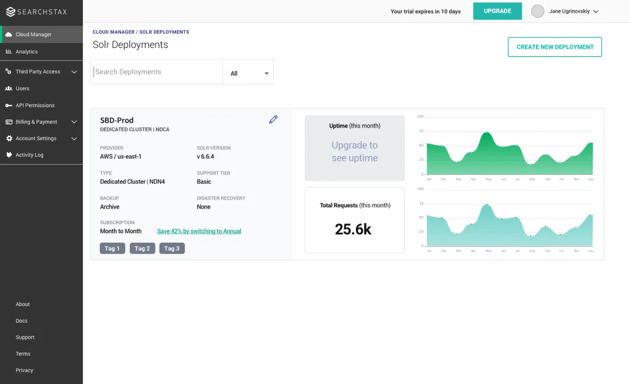
Task: Click the Solr Deployments page heading
Action: click(130, 45)
